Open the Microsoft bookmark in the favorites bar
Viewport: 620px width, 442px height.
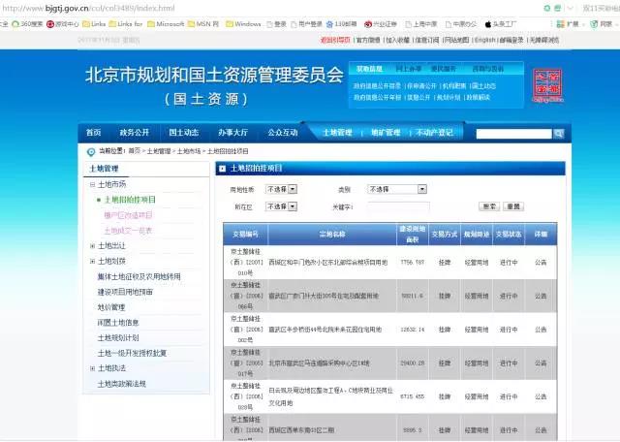click(167, 23)
